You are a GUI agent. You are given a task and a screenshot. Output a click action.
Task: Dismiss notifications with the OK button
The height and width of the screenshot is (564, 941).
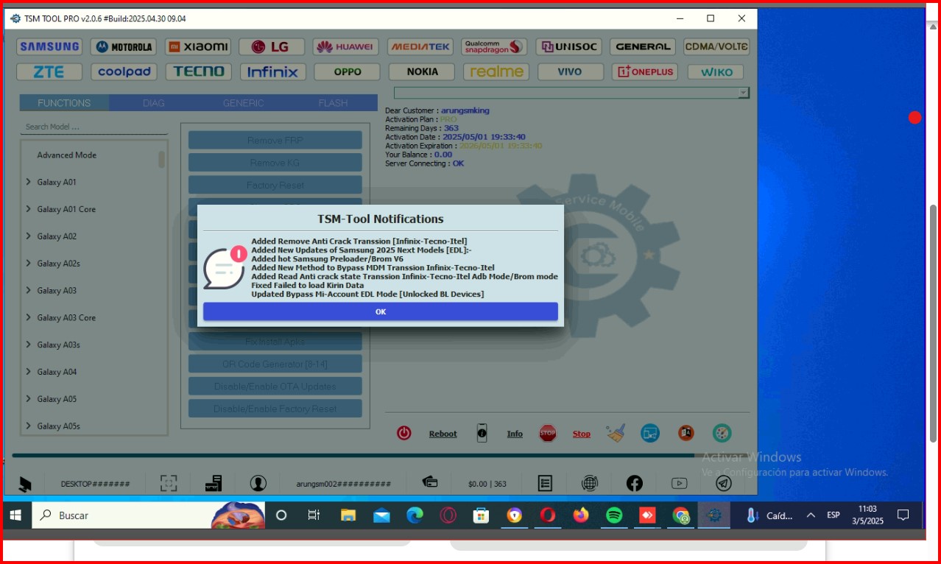click(x=381, y=311)
